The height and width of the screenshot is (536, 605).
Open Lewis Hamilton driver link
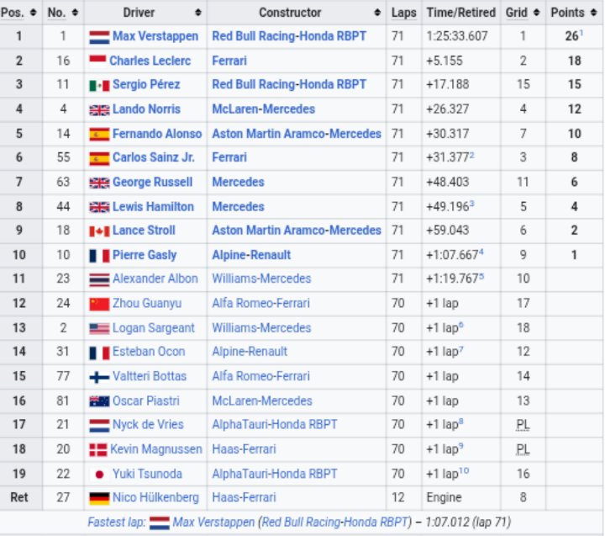[x=153, y=207]
